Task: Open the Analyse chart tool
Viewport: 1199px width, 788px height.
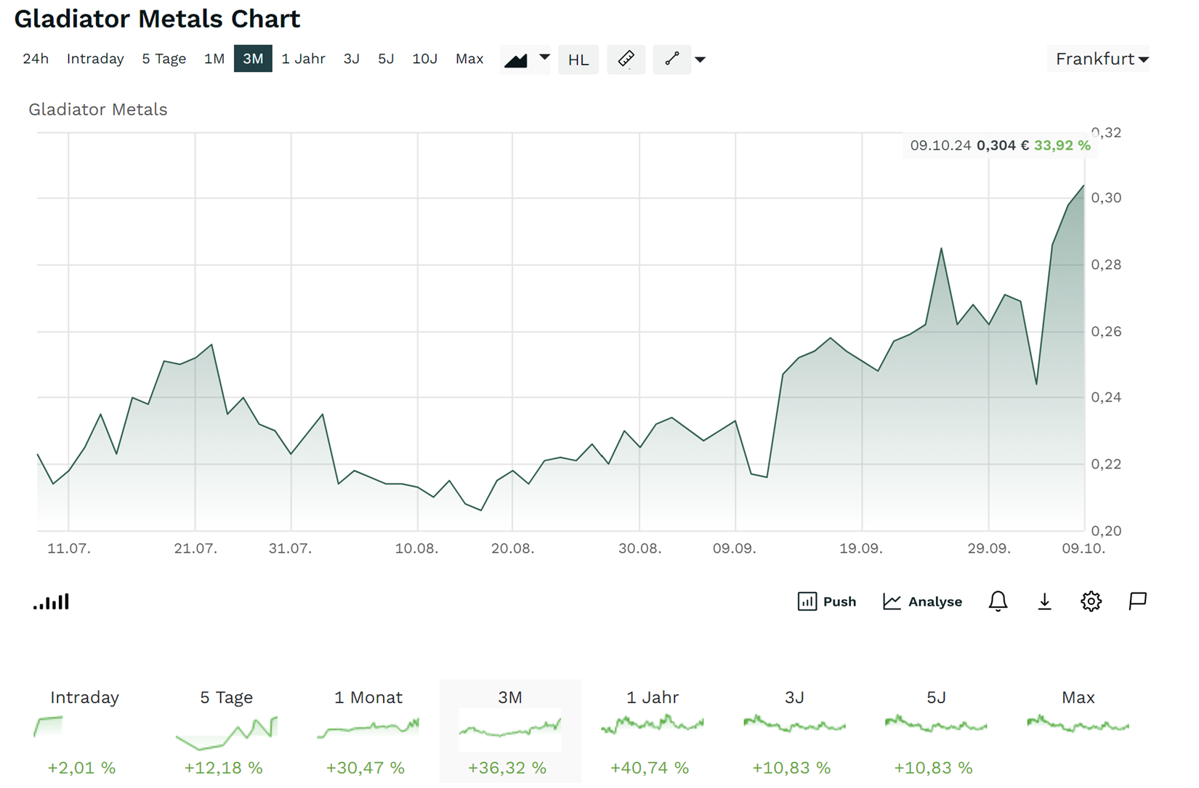Action: [922, 601]
